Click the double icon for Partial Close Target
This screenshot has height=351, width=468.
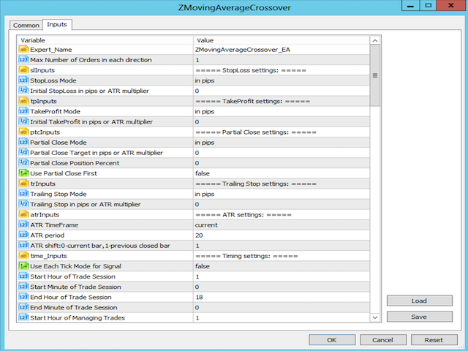(x=23, y=153)
